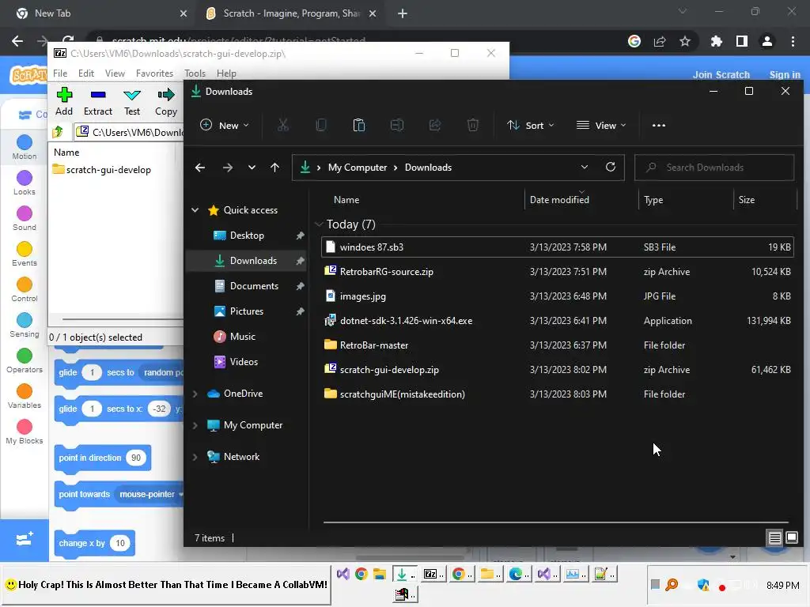Select Scratch Operators category

tap(25, 360)
